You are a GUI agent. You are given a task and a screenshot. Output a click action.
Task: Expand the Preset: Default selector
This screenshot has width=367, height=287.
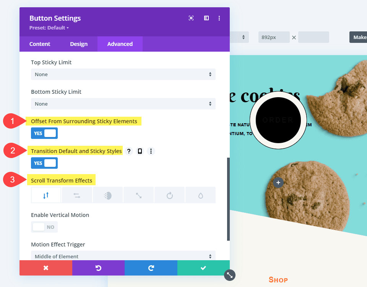point(49,28)
